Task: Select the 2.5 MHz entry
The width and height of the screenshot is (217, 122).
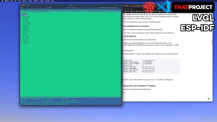Action: 25,38
